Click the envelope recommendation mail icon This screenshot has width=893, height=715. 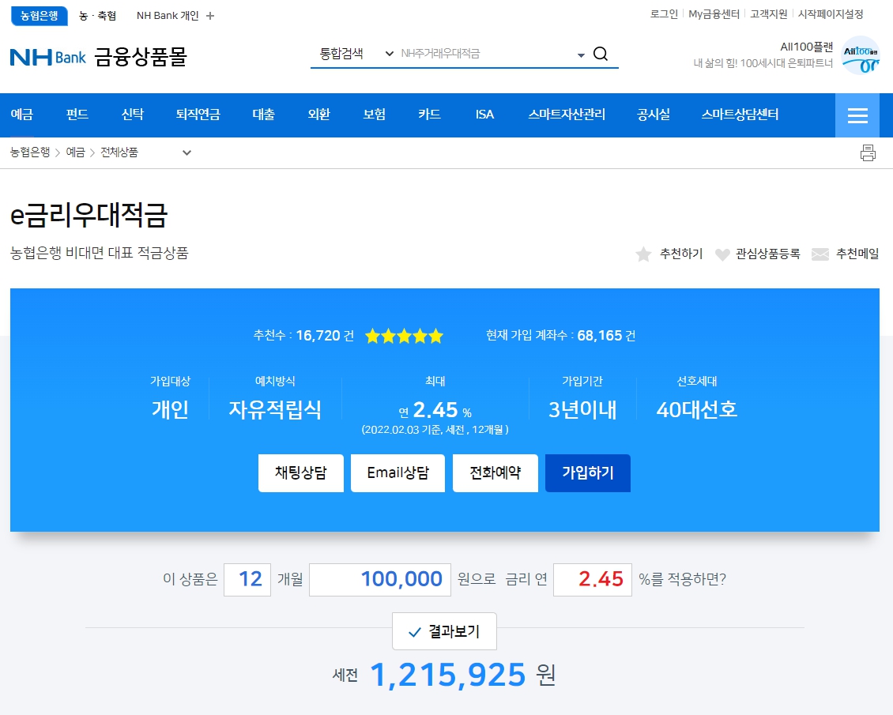coord(820,254)
